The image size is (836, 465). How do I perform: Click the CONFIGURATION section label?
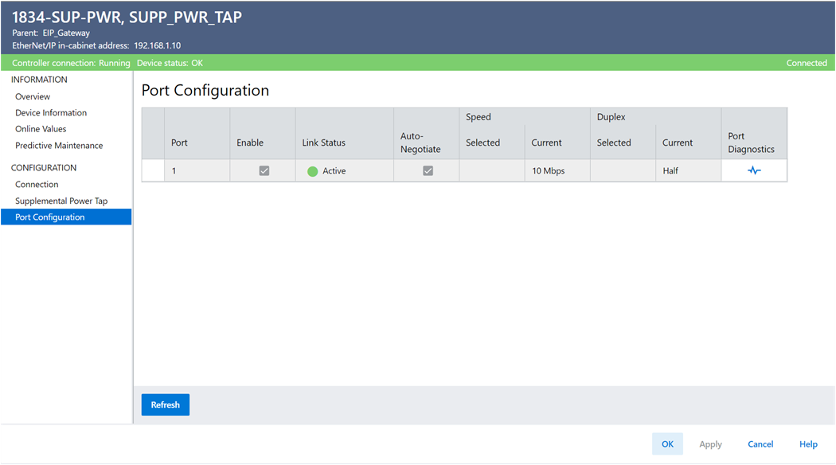(x=44, y=168)
